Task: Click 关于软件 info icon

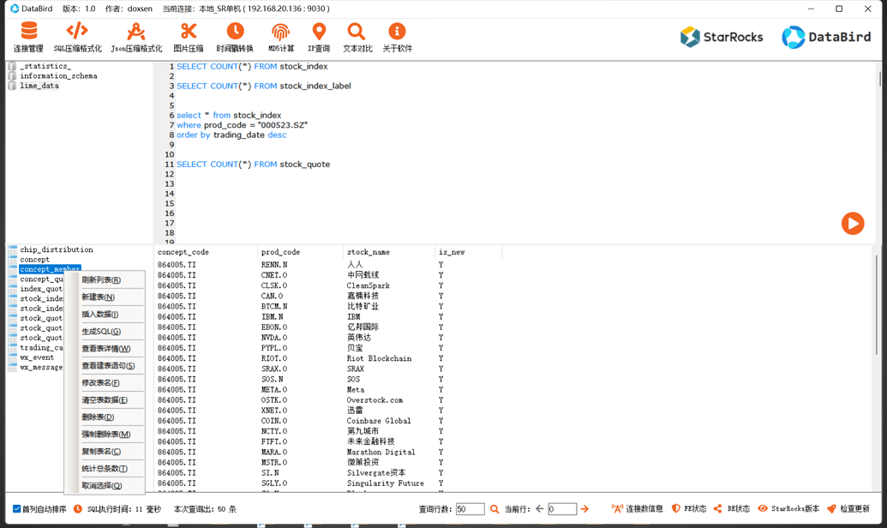Action: click(x=397, y=38)
